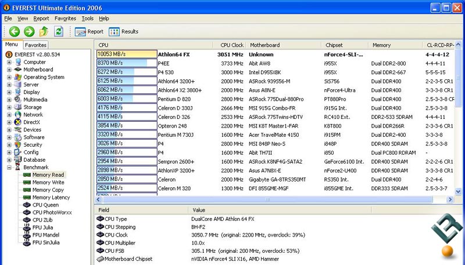Screen dimensions: 465x265
Task: Click the Up level arrow toolbar icon
Action: [44, 31]
